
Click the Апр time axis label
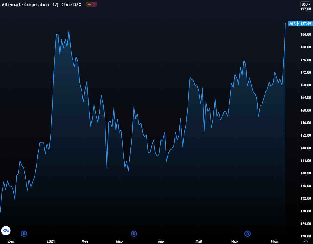coord(161,241)
